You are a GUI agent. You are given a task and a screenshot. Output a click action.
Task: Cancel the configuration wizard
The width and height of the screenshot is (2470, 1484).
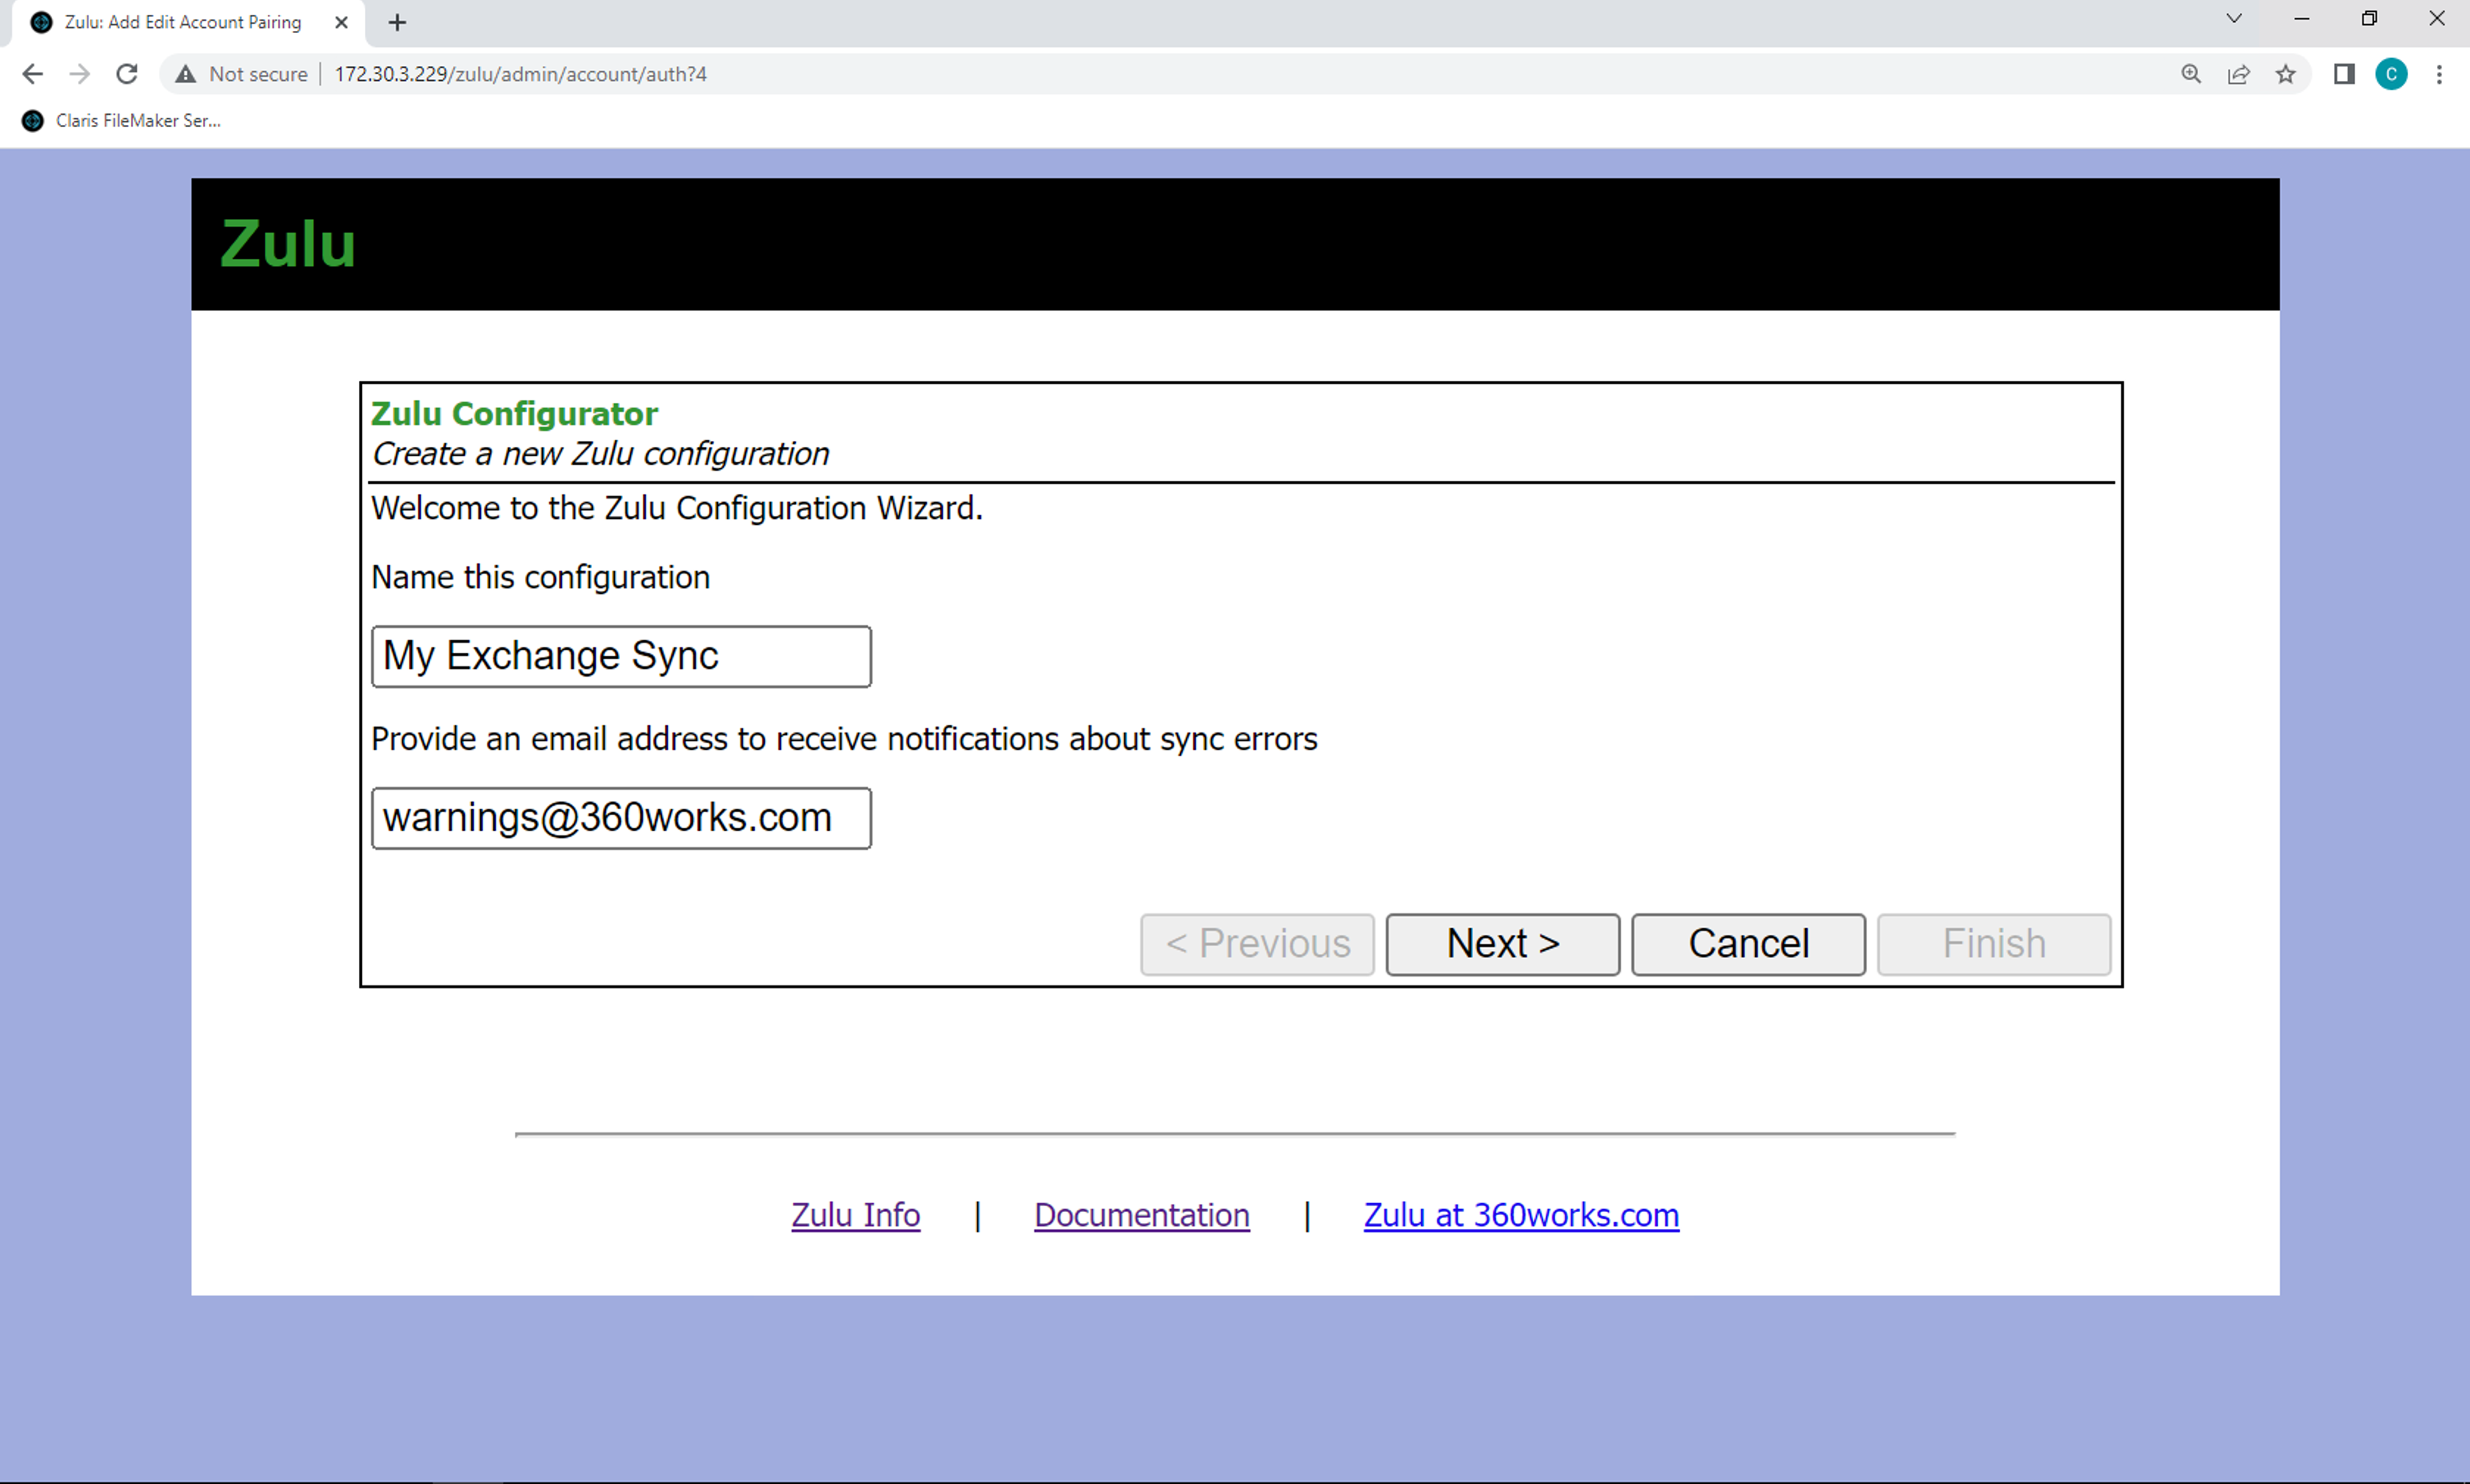coord(1749,944)
